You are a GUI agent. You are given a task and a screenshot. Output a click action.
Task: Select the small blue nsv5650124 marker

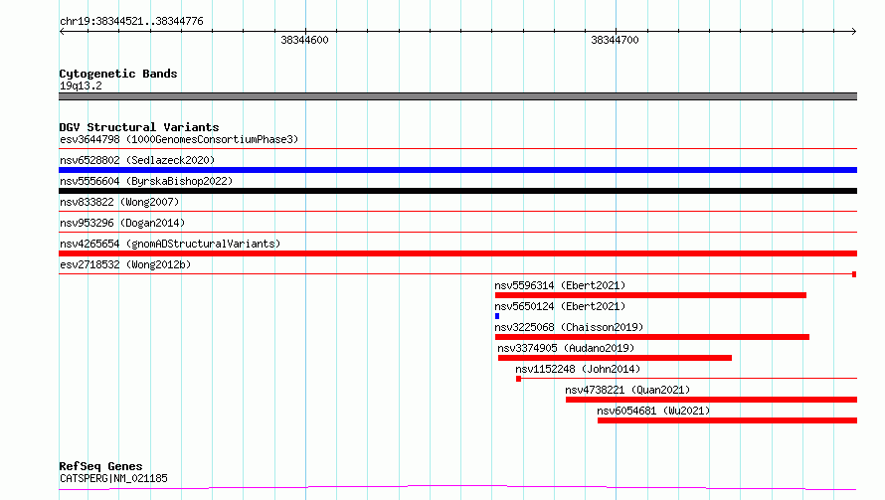click(x=497, y=316)
